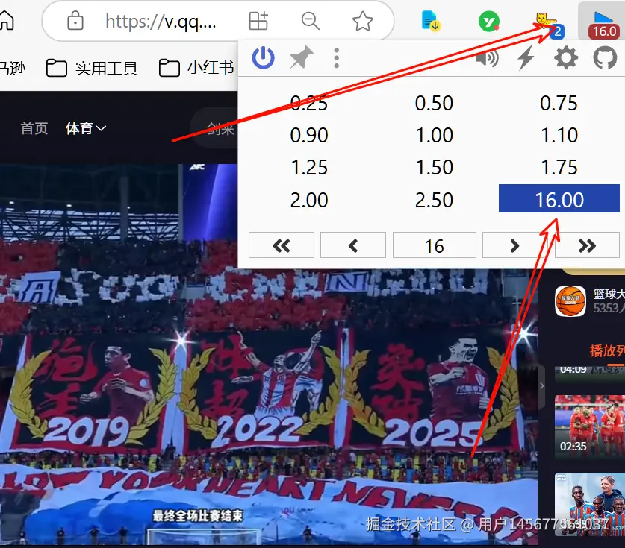The width and height of the screenshot is (625, 548).
Task: Open the GitHub icon link
Action: click(x=605, y=58)
